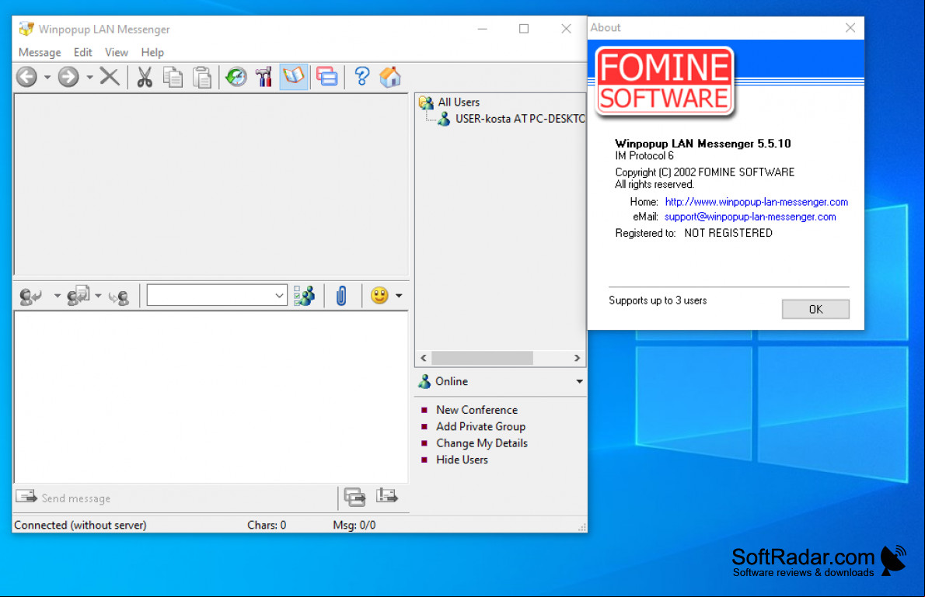The width and height of the screenshot is (925, 597).
Task: Select USER-kosta AT PC-DESKTOP user
Action: click(x=520, y=119)
